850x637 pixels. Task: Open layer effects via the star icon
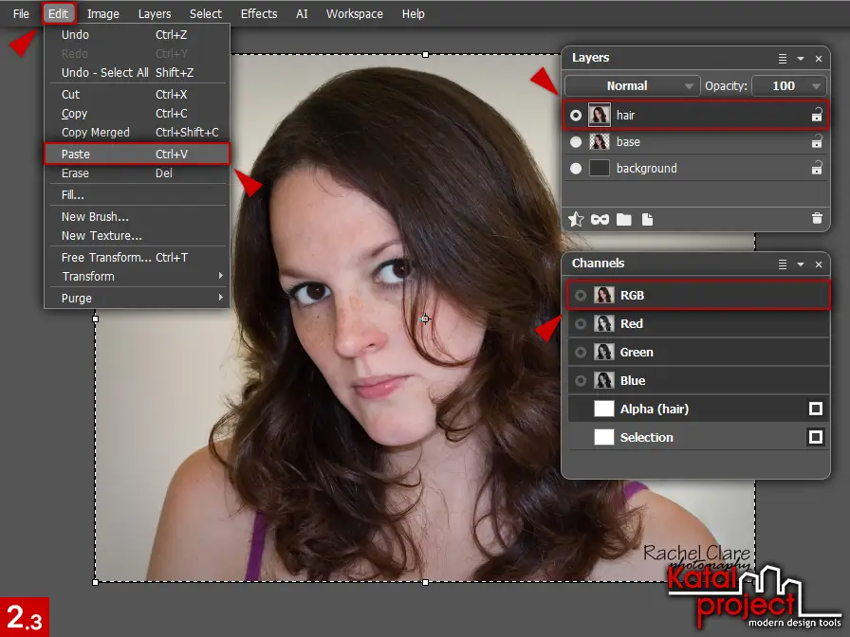tap(576, 219)
